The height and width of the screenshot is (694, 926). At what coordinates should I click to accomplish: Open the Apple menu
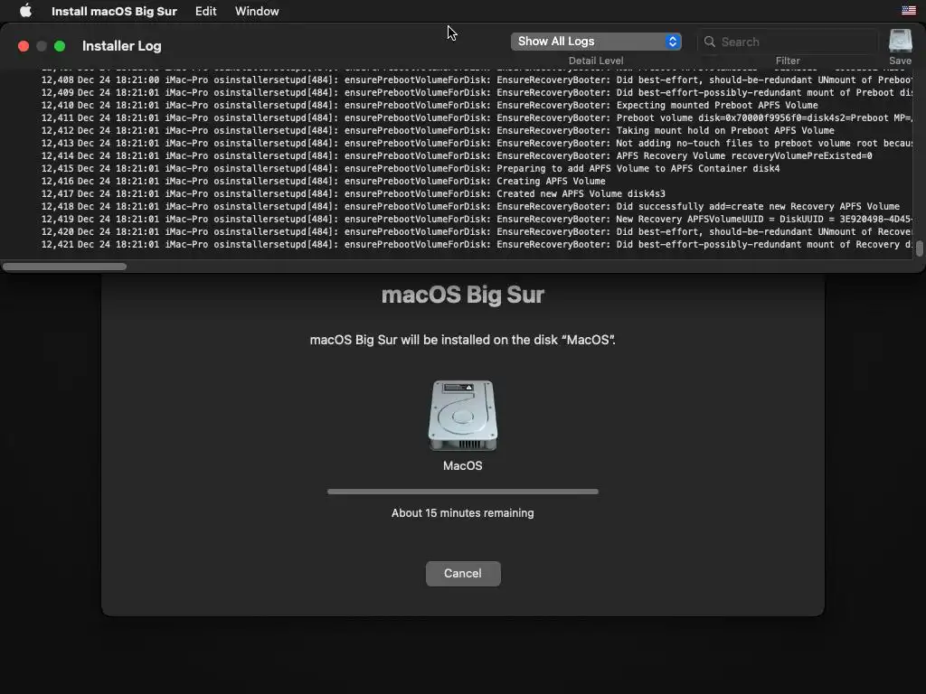25,11
